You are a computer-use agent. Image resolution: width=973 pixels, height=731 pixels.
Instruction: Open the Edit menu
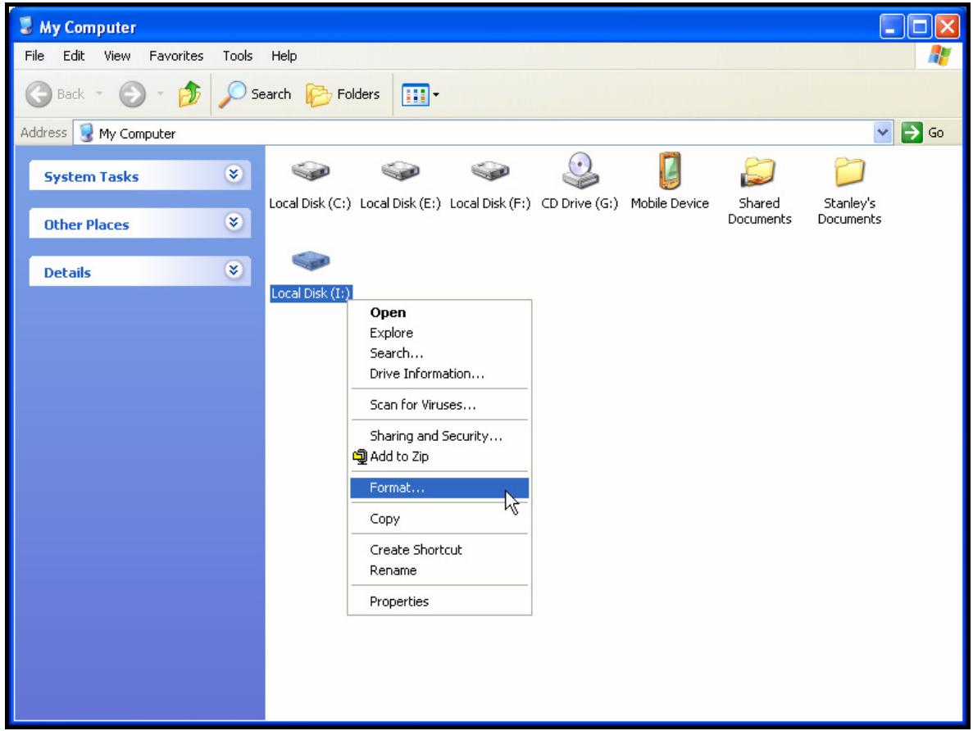point(73,56)
